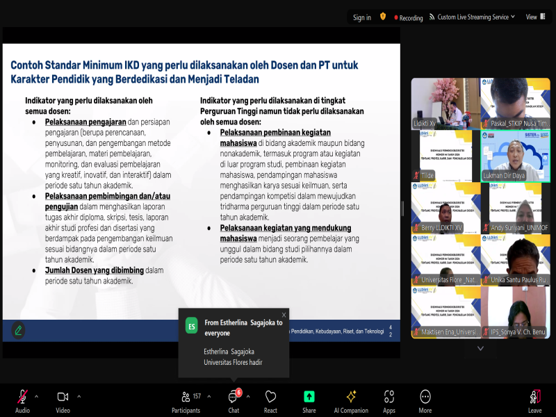Click underlined text Pelaksanaan pembimbingan dan/atau

click(x=108, y=196)
